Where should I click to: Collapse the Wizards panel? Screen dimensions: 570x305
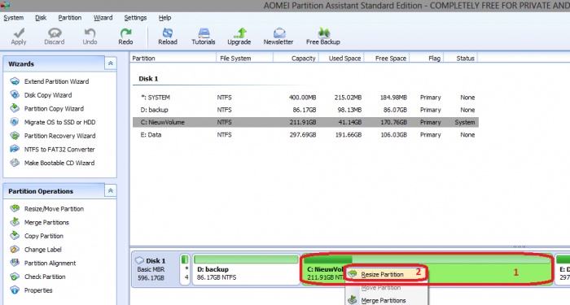tap(111, 63)
